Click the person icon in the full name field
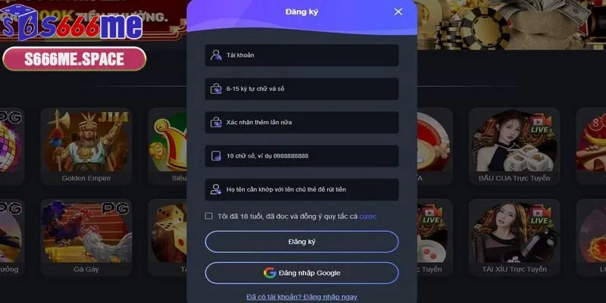 click(216, 189)
